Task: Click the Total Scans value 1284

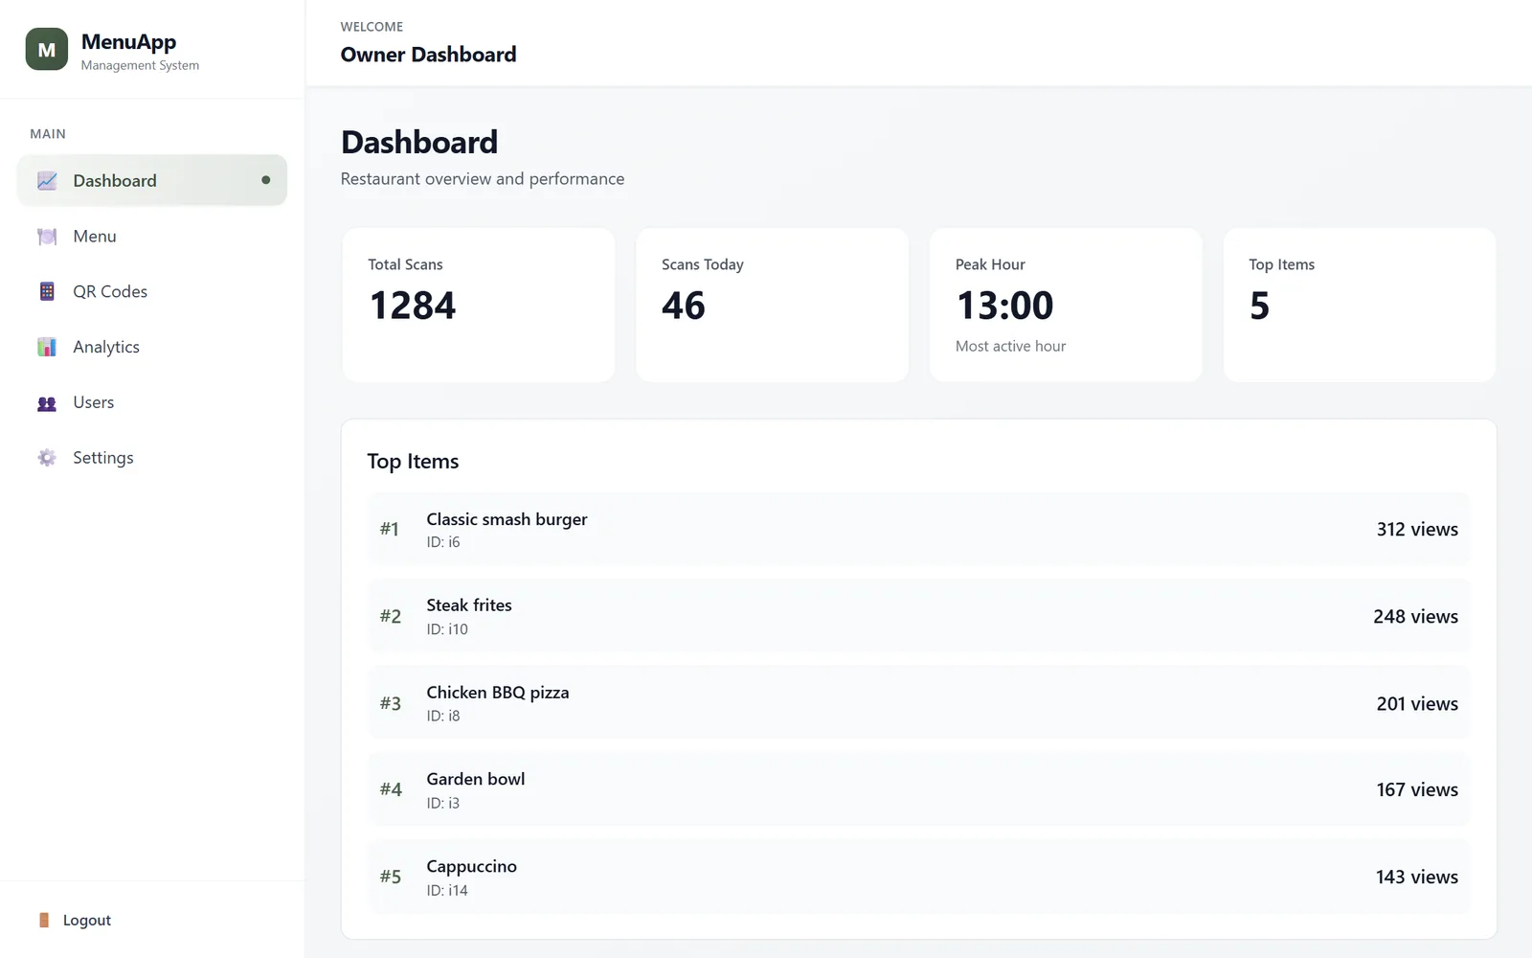Action: 413,306
